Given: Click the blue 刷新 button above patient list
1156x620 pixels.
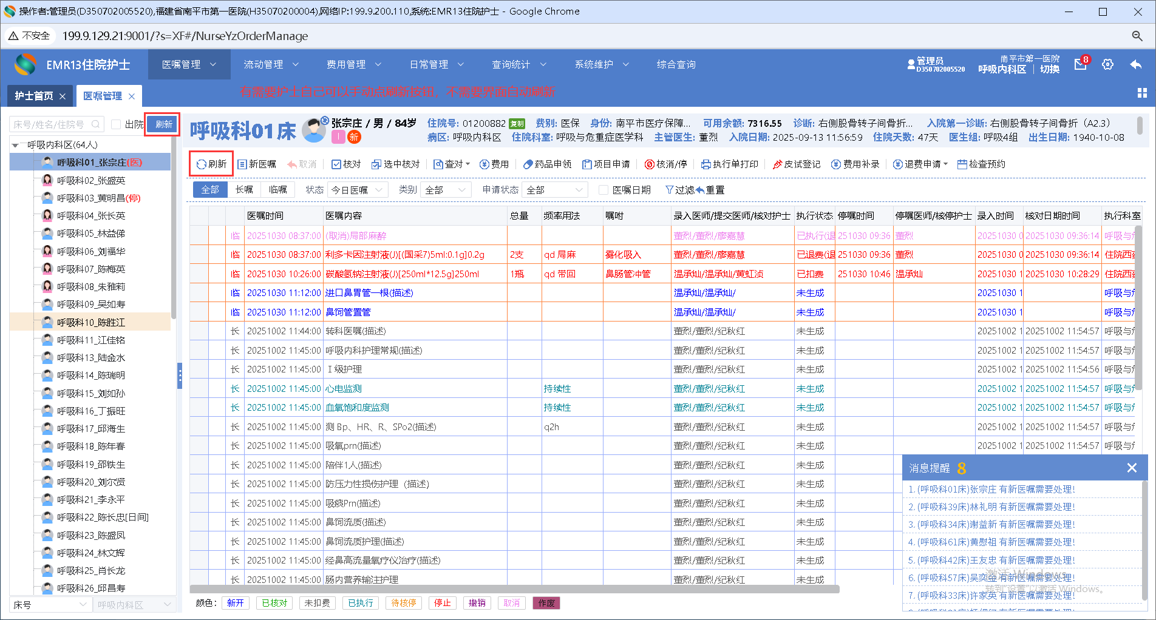Looking at the screenshot, I should 163,124.
